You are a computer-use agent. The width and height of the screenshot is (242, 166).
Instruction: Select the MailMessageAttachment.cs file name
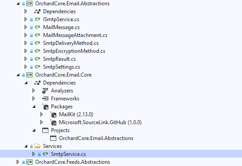[x=75, y=35]
